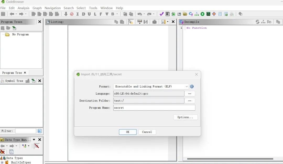Click the 'L' next label icon
283x164 pixels.
tap(95, 14)
